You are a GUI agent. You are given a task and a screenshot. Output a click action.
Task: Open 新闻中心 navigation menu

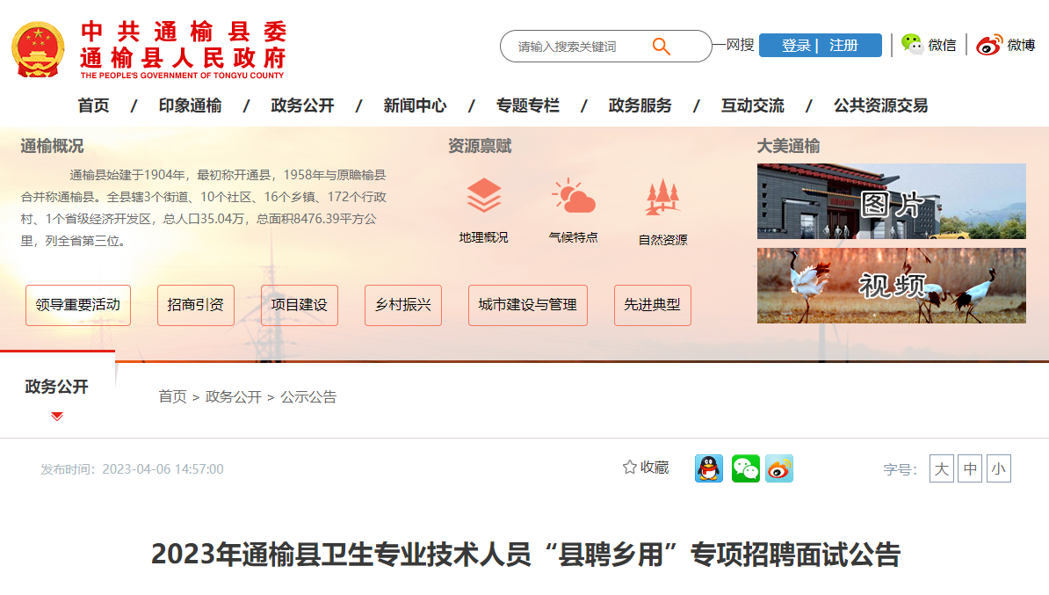[x=415, y=105]
